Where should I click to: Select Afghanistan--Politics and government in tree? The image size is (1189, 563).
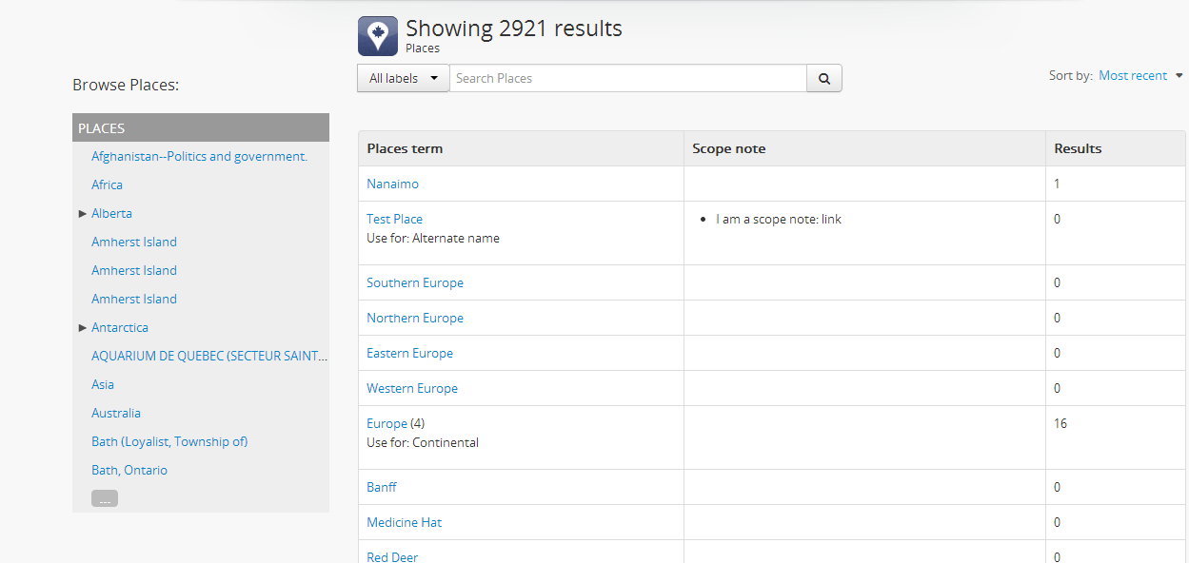pyautogui.click(x=199, y=156)
